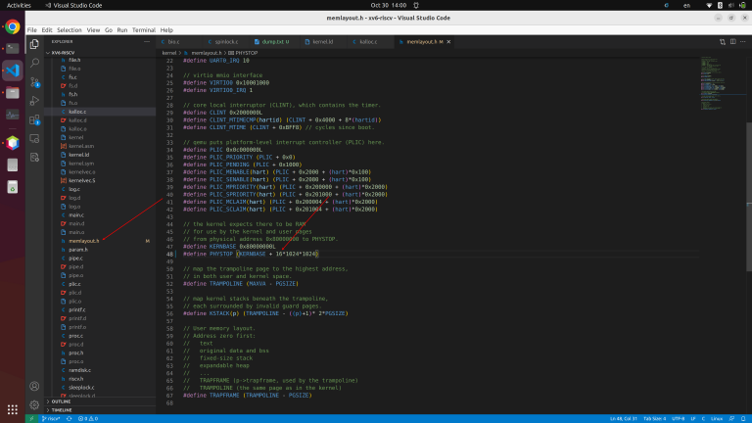This screenshot has width=752, height=423.
Task: Launch Google Chrome from the dock
Action: pyautogui.click(x=13, y=26)
